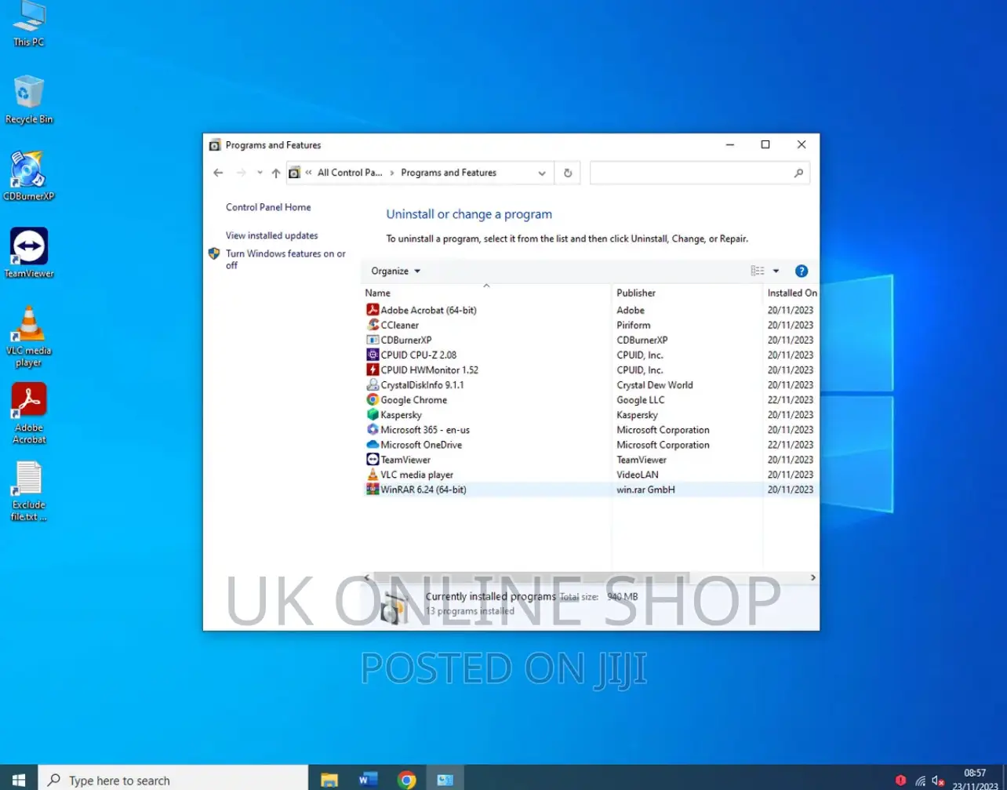Go back with the left arrow button

(x=218, y=173)
